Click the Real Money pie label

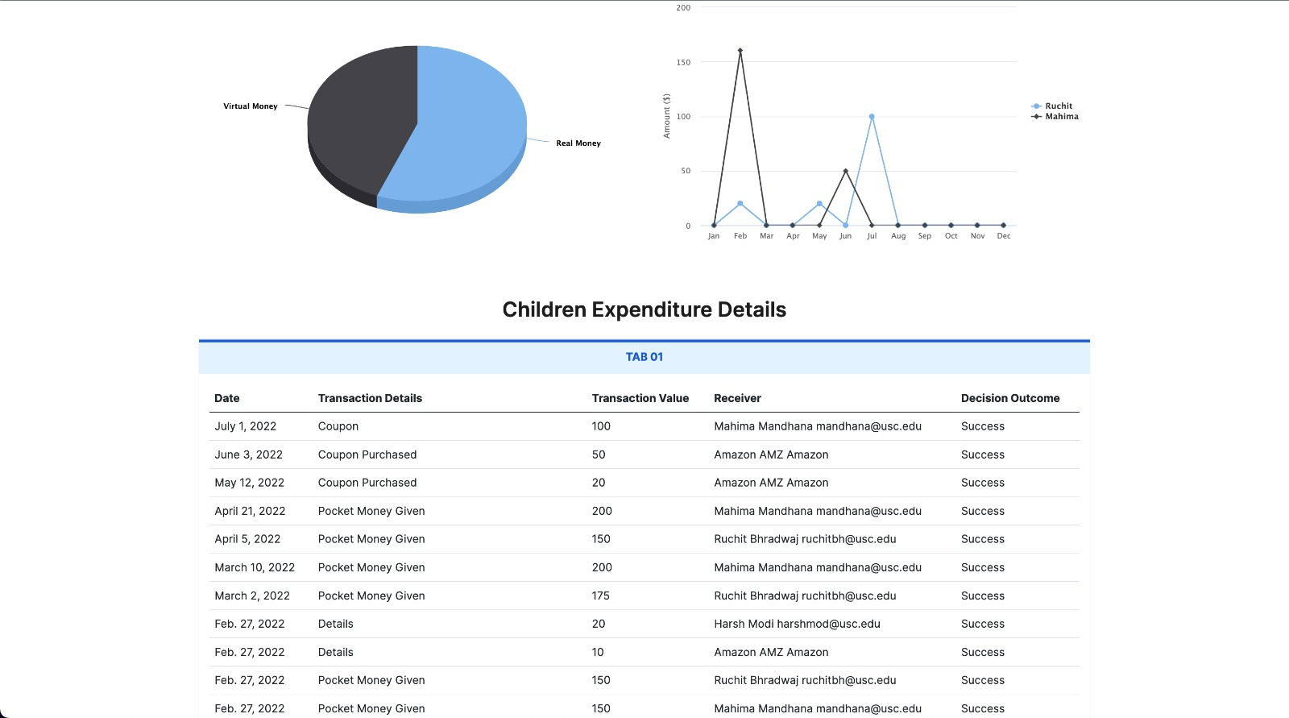tap(578, 143)
